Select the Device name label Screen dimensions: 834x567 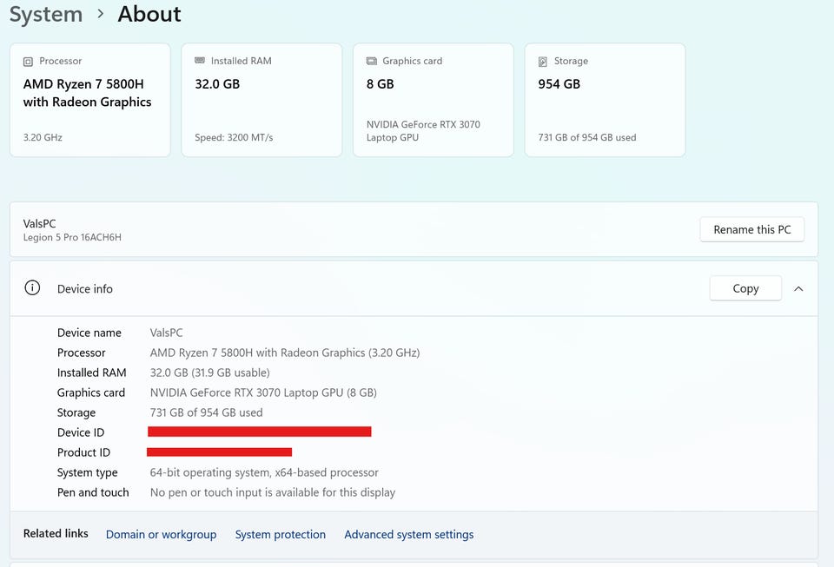(89, 333)
